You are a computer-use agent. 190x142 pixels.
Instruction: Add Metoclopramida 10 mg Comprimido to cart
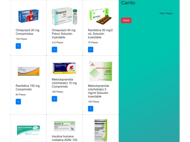(55, 99)
